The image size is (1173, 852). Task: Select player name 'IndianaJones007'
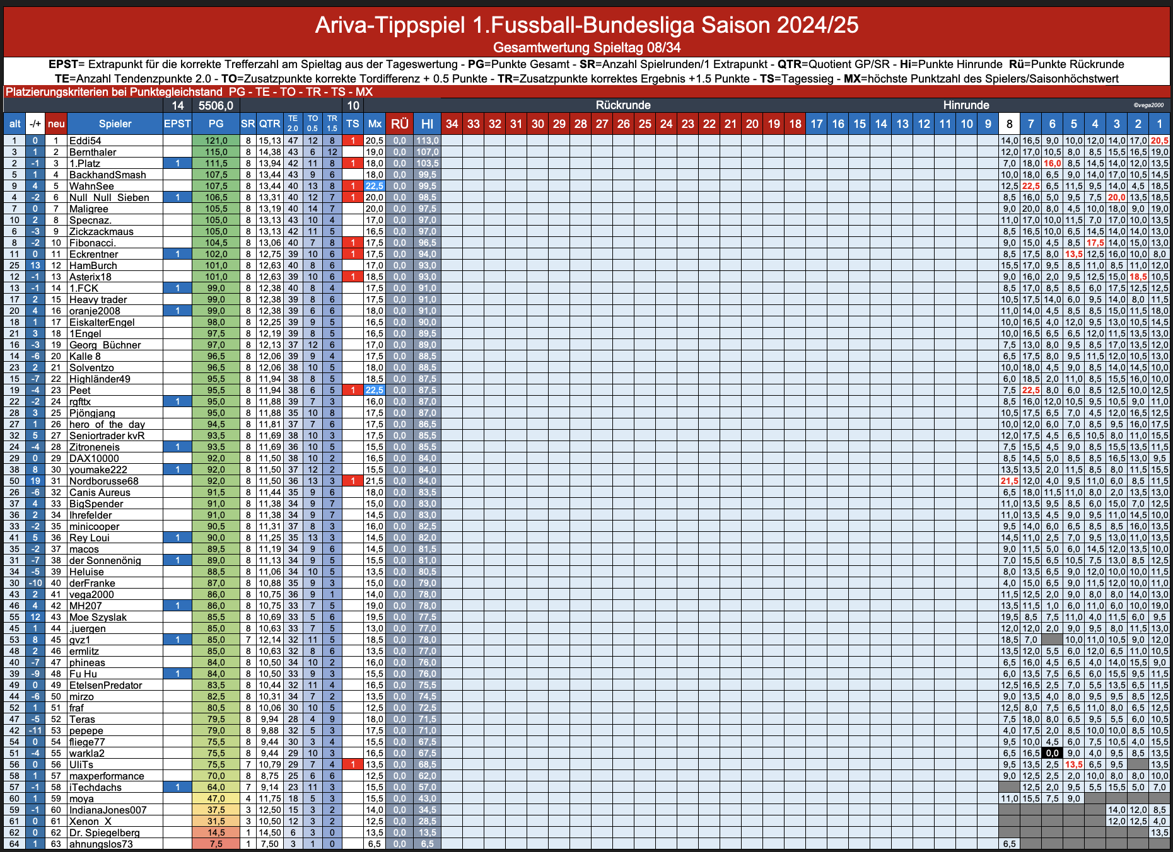point(108,810)
